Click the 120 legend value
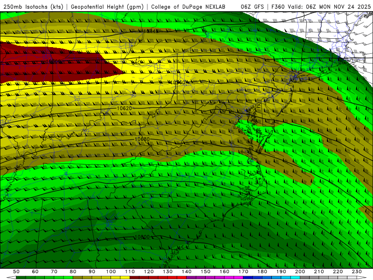This screenshot has height=280, width=373. (149, 272)
